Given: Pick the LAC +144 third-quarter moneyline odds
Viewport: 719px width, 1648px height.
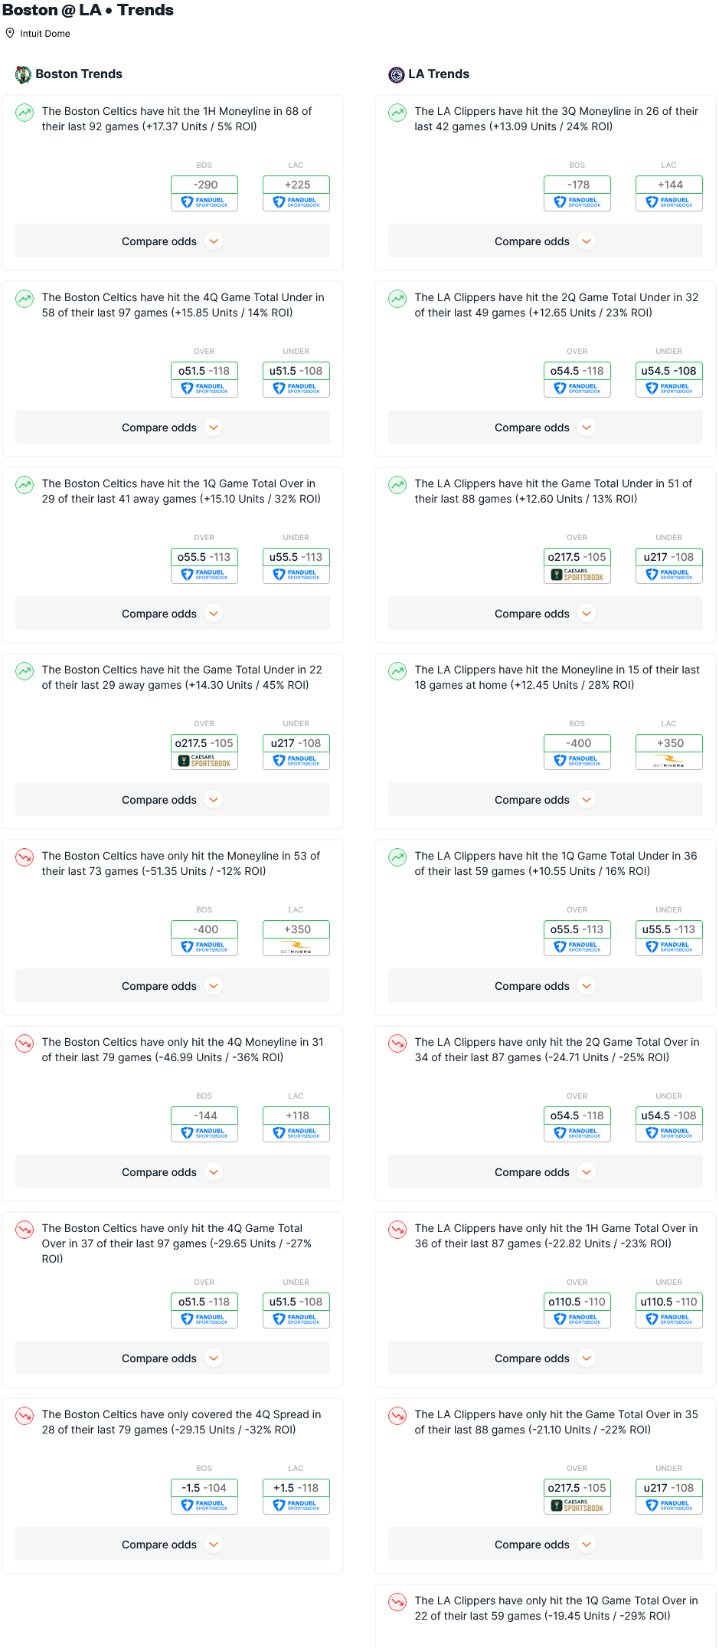Looking at the screenshot, I should [669, 185].
